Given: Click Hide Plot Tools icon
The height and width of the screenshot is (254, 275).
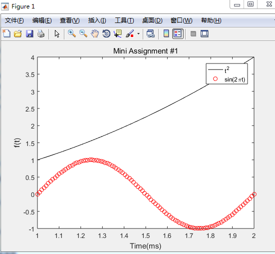Looking at the screenshot, I should point(193,33).
